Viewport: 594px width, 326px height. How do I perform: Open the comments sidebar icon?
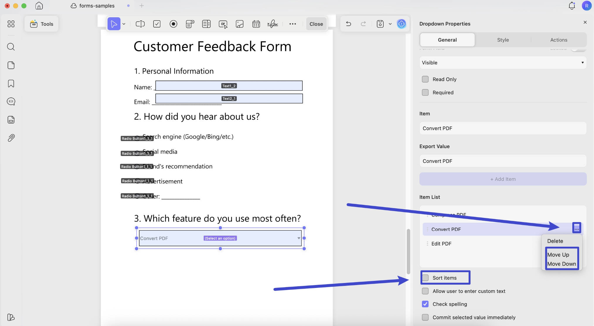[11, 102]
